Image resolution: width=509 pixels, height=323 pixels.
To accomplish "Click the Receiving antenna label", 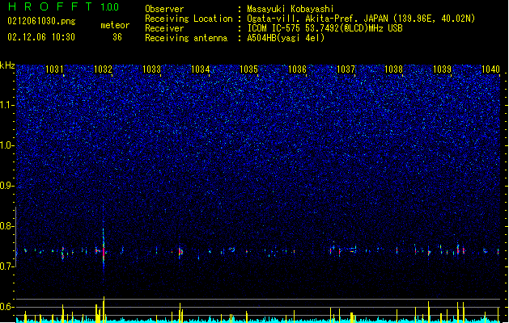I will point(186,38).
